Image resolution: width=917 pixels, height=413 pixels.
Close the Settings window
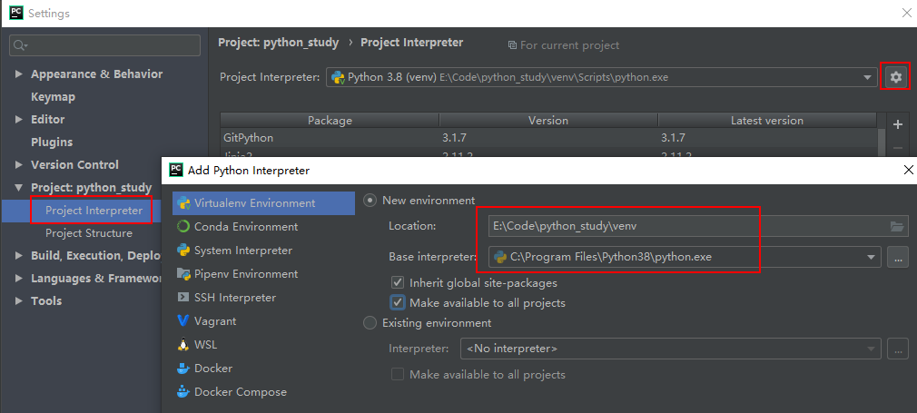[x=907, y=13]
